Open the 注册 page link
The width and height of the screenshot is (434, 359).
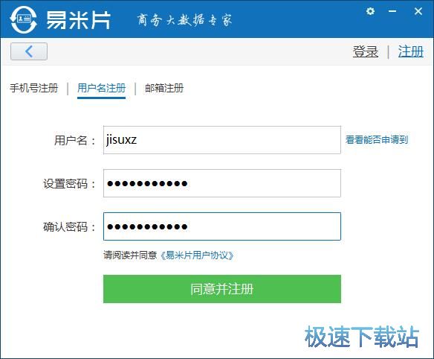(411, 51)
